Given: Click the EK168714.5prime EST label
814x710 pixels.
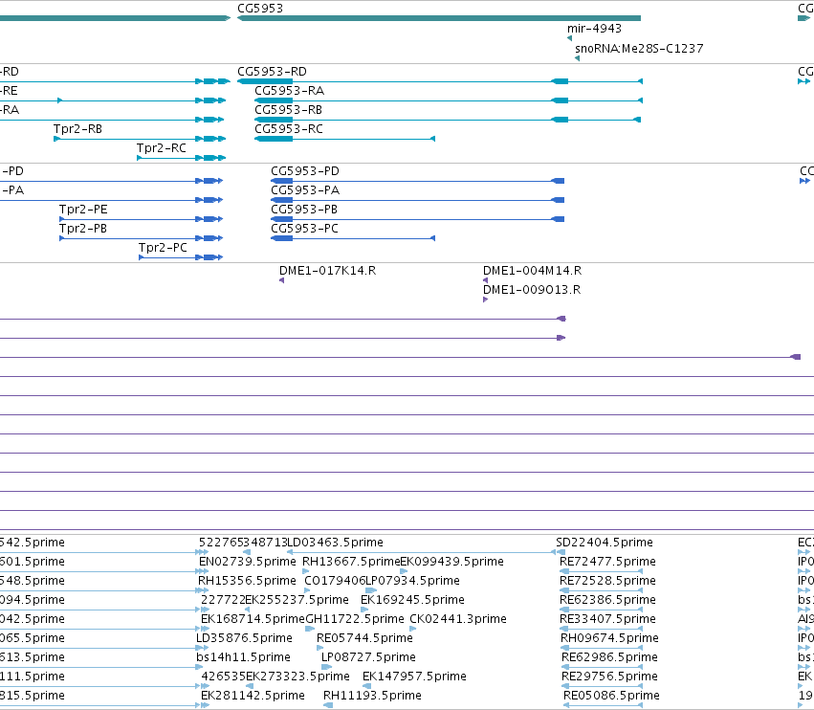Looking at the screenshot, I should [x=253, y=619].
